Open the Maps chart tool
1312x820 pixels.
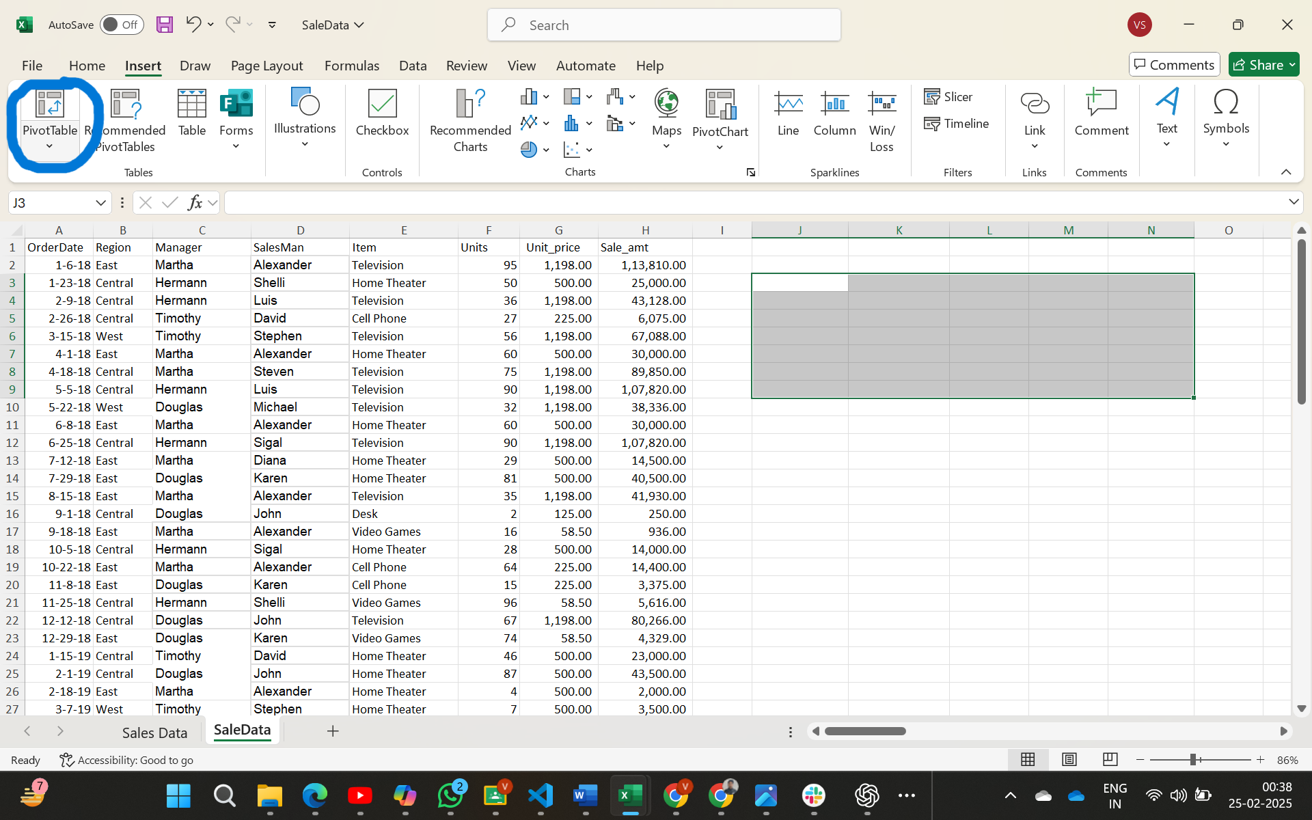pos(666,116)
